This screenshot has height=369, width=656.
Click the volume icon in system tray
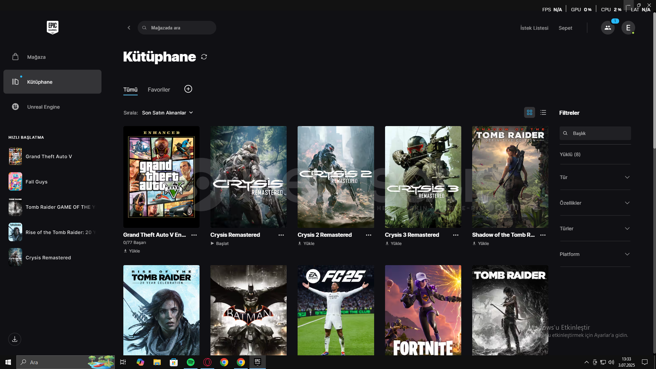(x=611, y=362)
